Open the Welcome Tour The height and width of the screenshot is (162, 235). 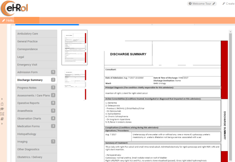pos(202,4)
